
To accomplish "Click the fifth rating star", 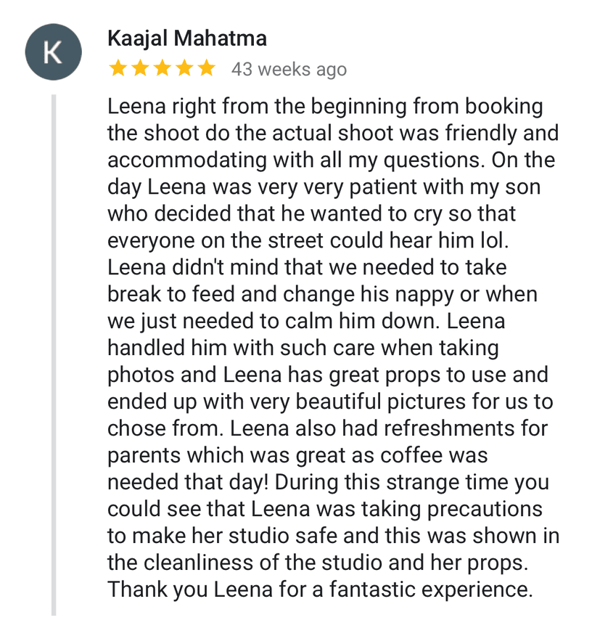I will pos(206,69).
